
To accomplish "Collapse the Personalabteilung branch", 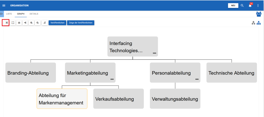I will (197, 79).
